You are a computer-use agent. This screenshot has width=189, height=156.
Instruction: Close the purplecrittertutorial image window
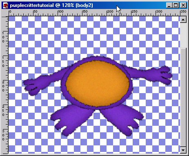click(x=183, y=5)
